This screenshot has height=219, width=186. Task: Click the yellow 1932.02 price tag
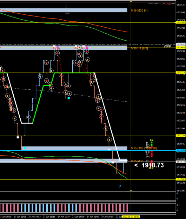click(181, 22)
